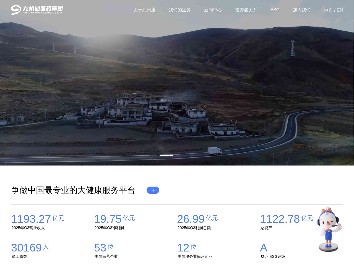Click the 19.75 亿元 Q3 net profit stat
Viewport: 354px width, 265px height.
[108, 219]
